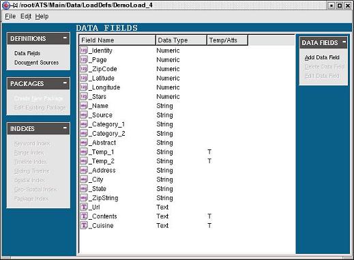The image size is (354, 260).
Task: Click the string icon beside _State
Action: (84, 188)
